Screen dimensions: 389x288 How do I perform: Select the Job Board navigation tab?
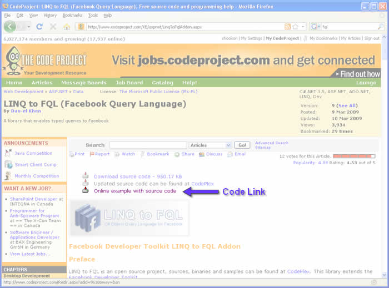coord(129,83)
